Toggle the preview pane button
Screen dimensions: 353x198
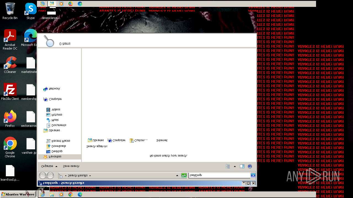[x=242, y=166]
